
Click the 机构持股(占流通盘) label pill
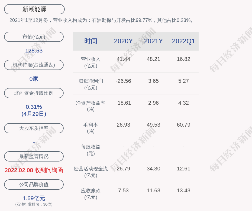[x=34, y=65]
